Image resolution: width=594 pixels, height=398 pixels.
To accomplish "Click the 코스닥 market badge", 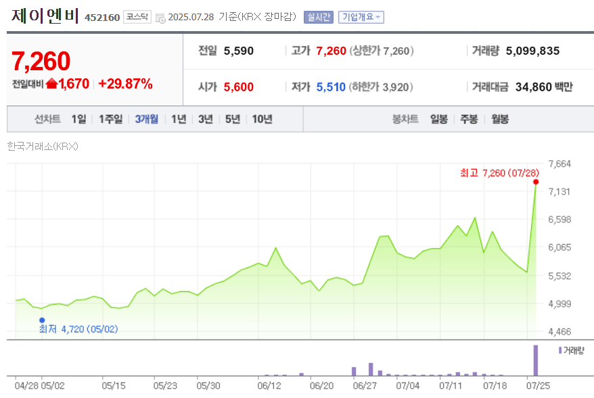I will pyautogui.click(x=137, y=17).
